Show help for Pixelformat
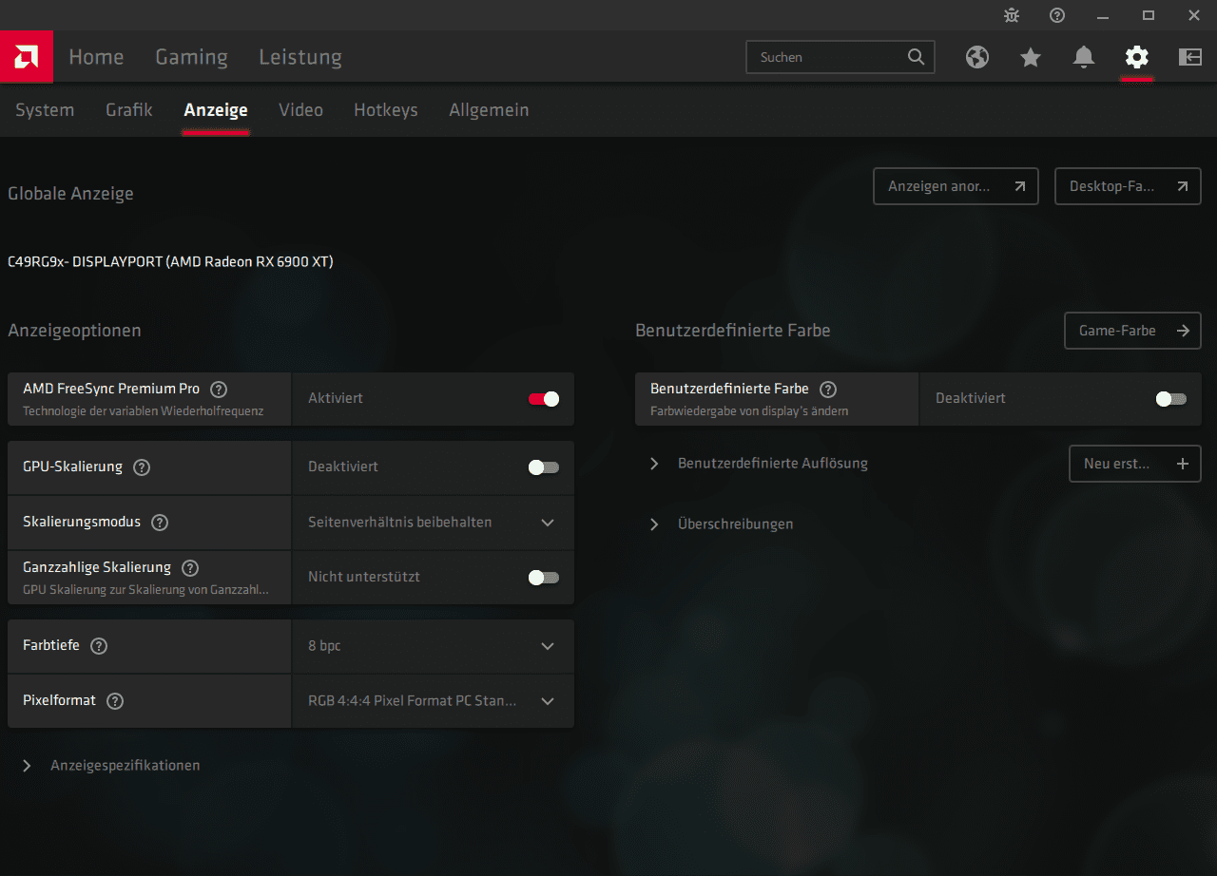Screen dimensions: 1217x876 [x=115, y=701]
